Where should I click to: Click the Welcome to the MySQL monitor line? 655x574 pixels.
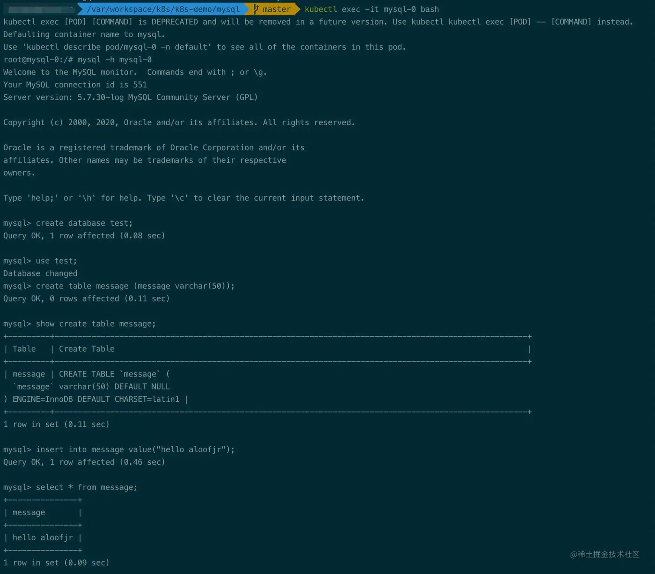click(x=135, y=72)
